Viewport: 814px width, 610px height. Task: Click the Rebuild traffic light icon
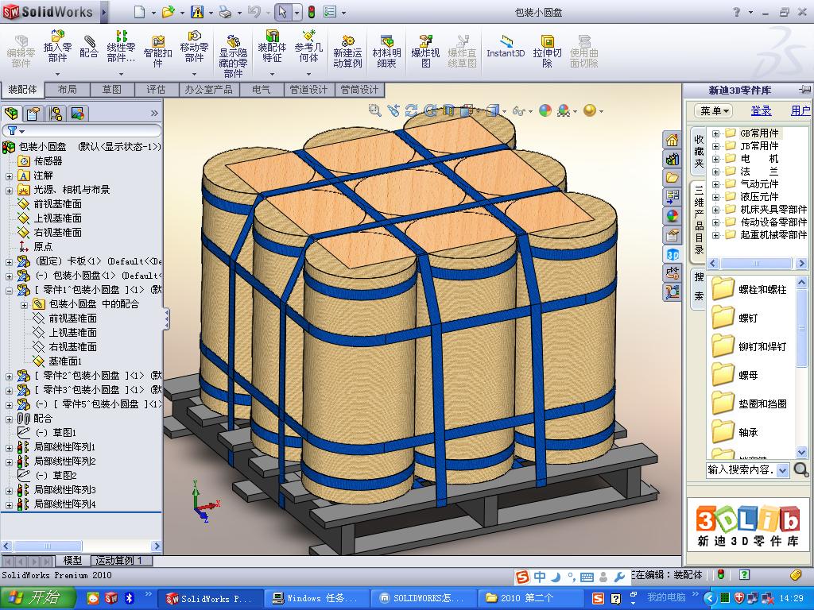tap(312, 12)
